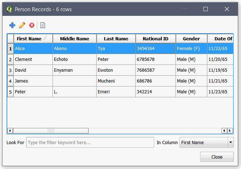Click the second left arrow near scrollbar end
The width and height of the screenshot is (241, 169).
click(x=224, y=131)
